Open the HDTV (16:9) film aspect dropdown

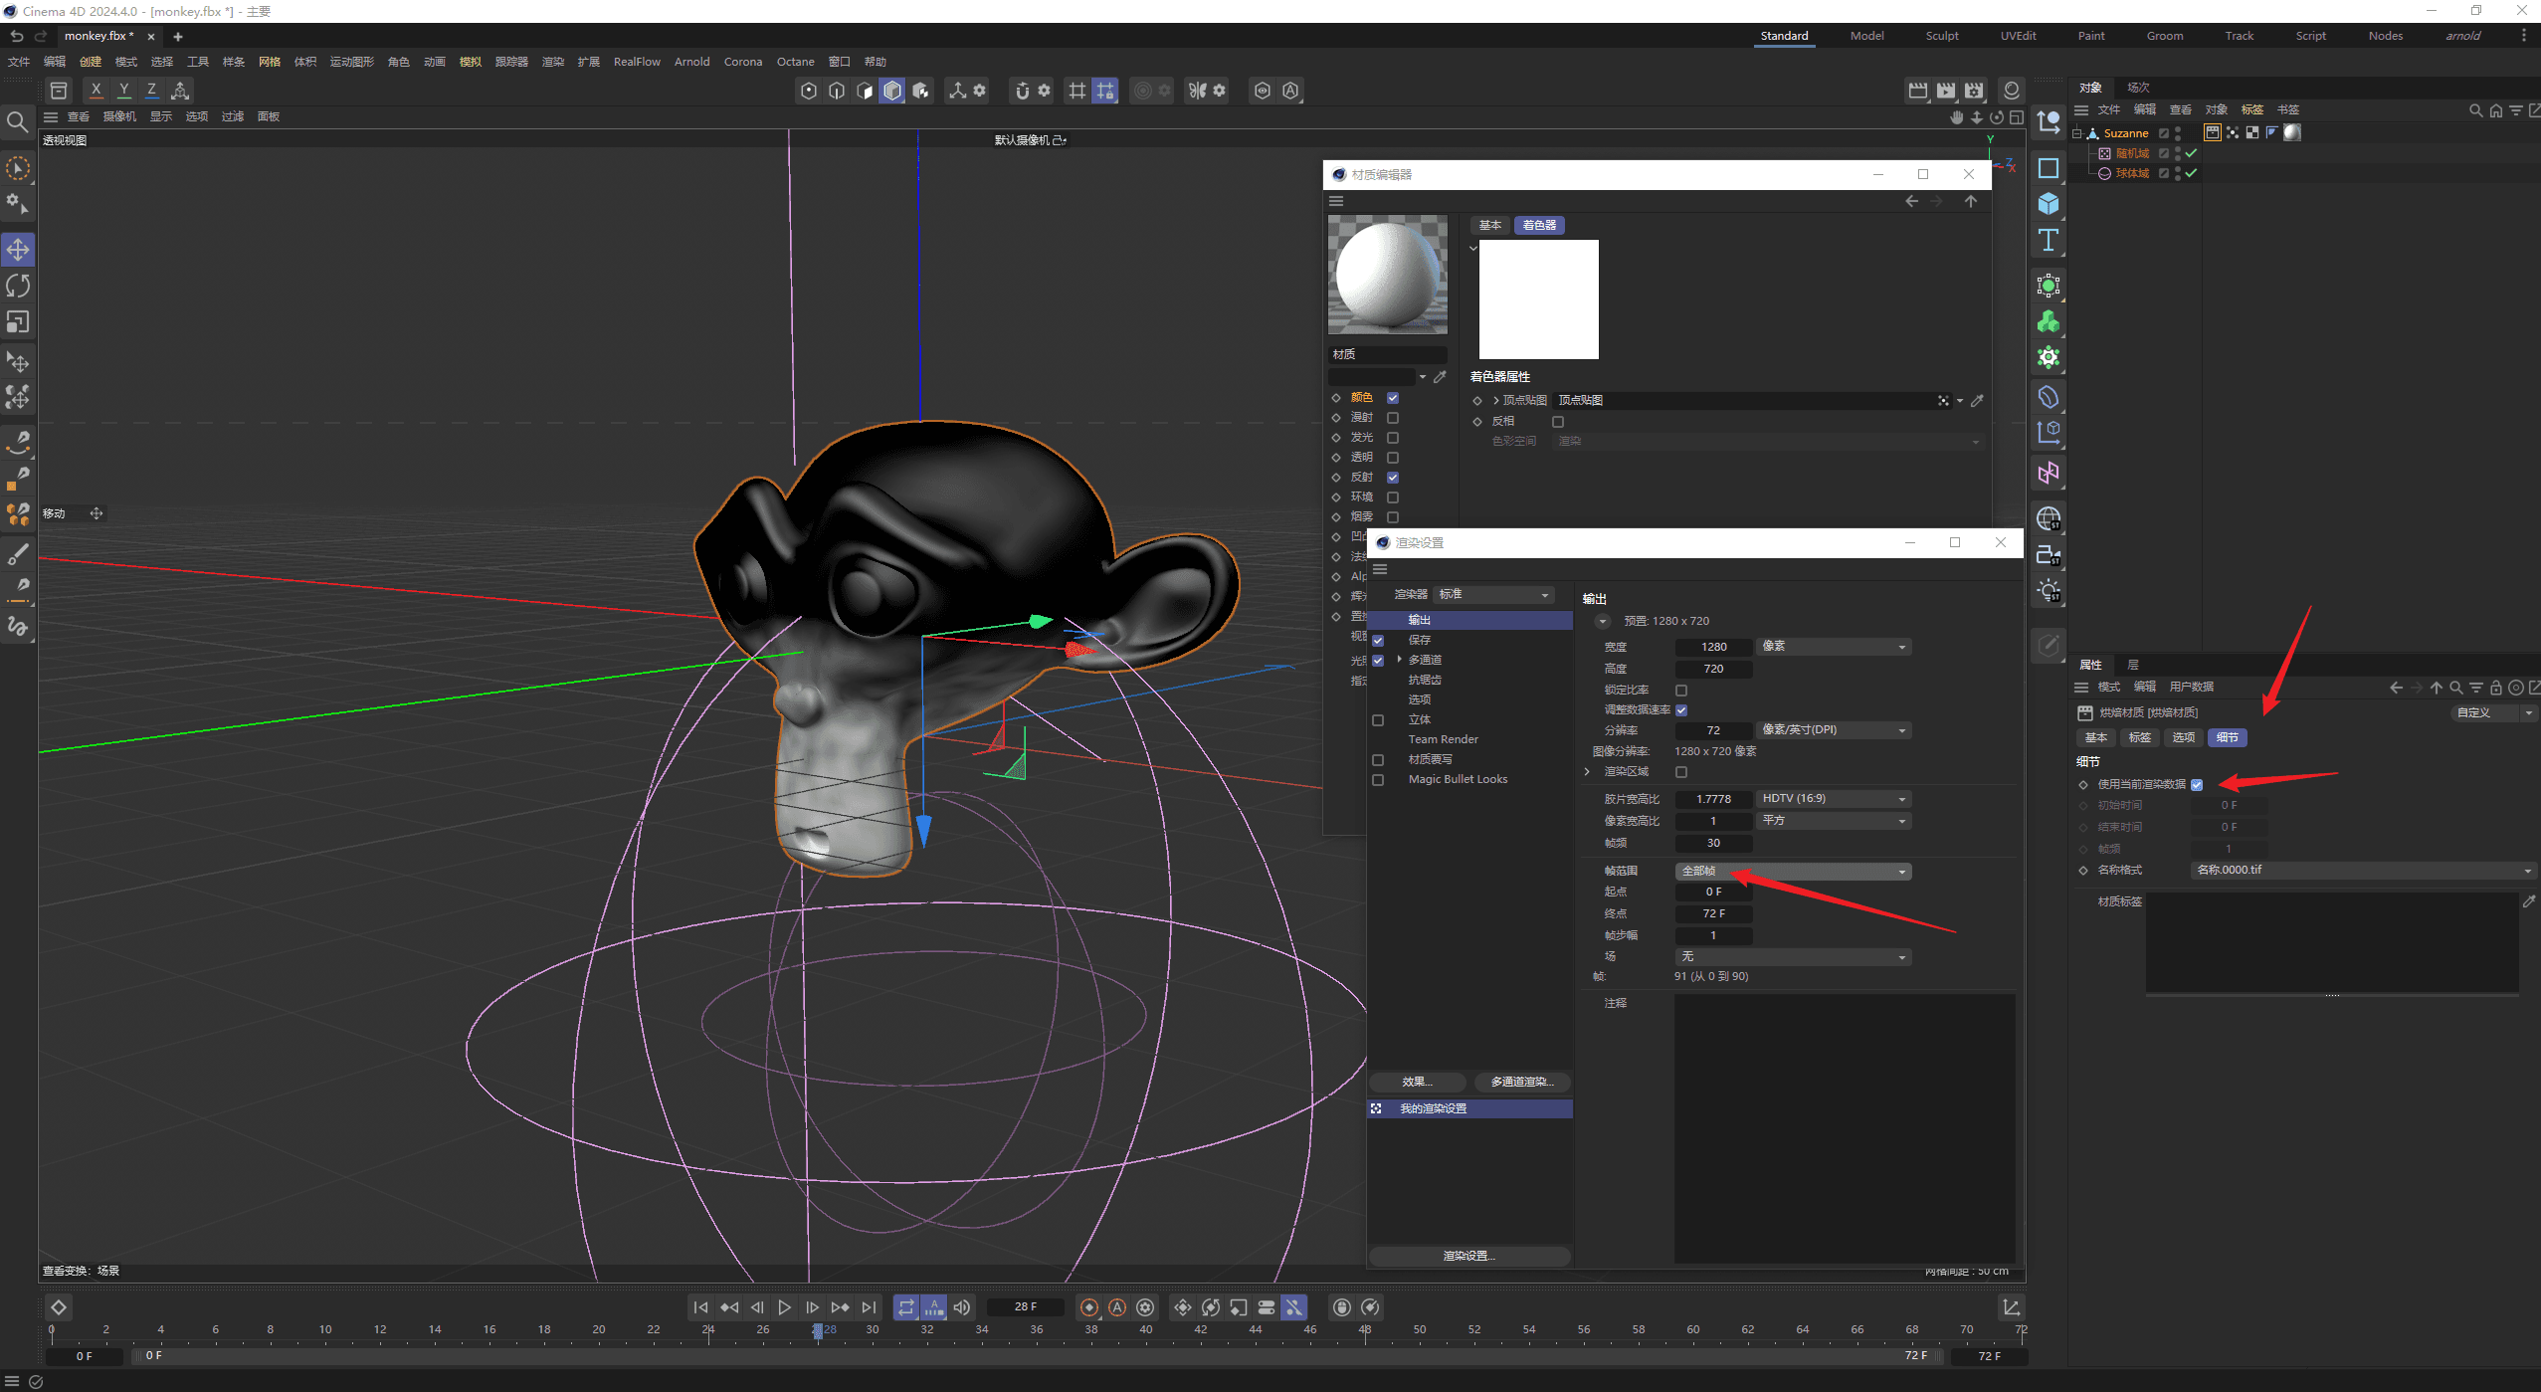1834,799
